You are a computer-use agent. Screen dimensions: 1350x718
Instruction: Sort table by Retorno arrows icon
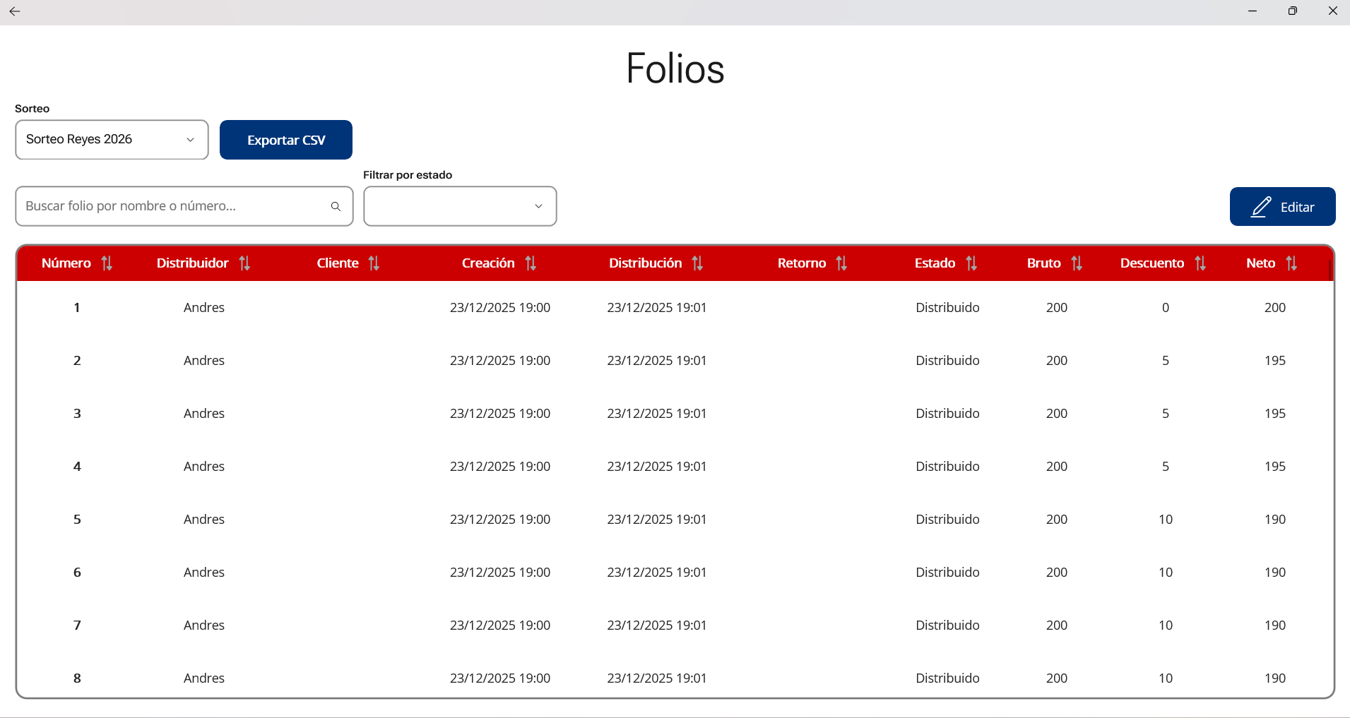coord(841,263)
